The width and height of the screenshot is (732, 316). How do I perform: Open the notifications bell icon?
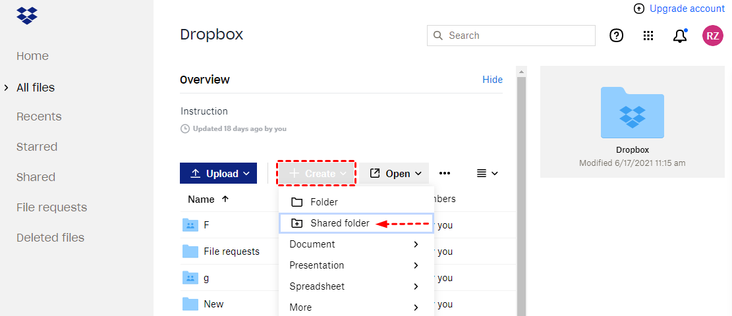[x=679, y=36]
